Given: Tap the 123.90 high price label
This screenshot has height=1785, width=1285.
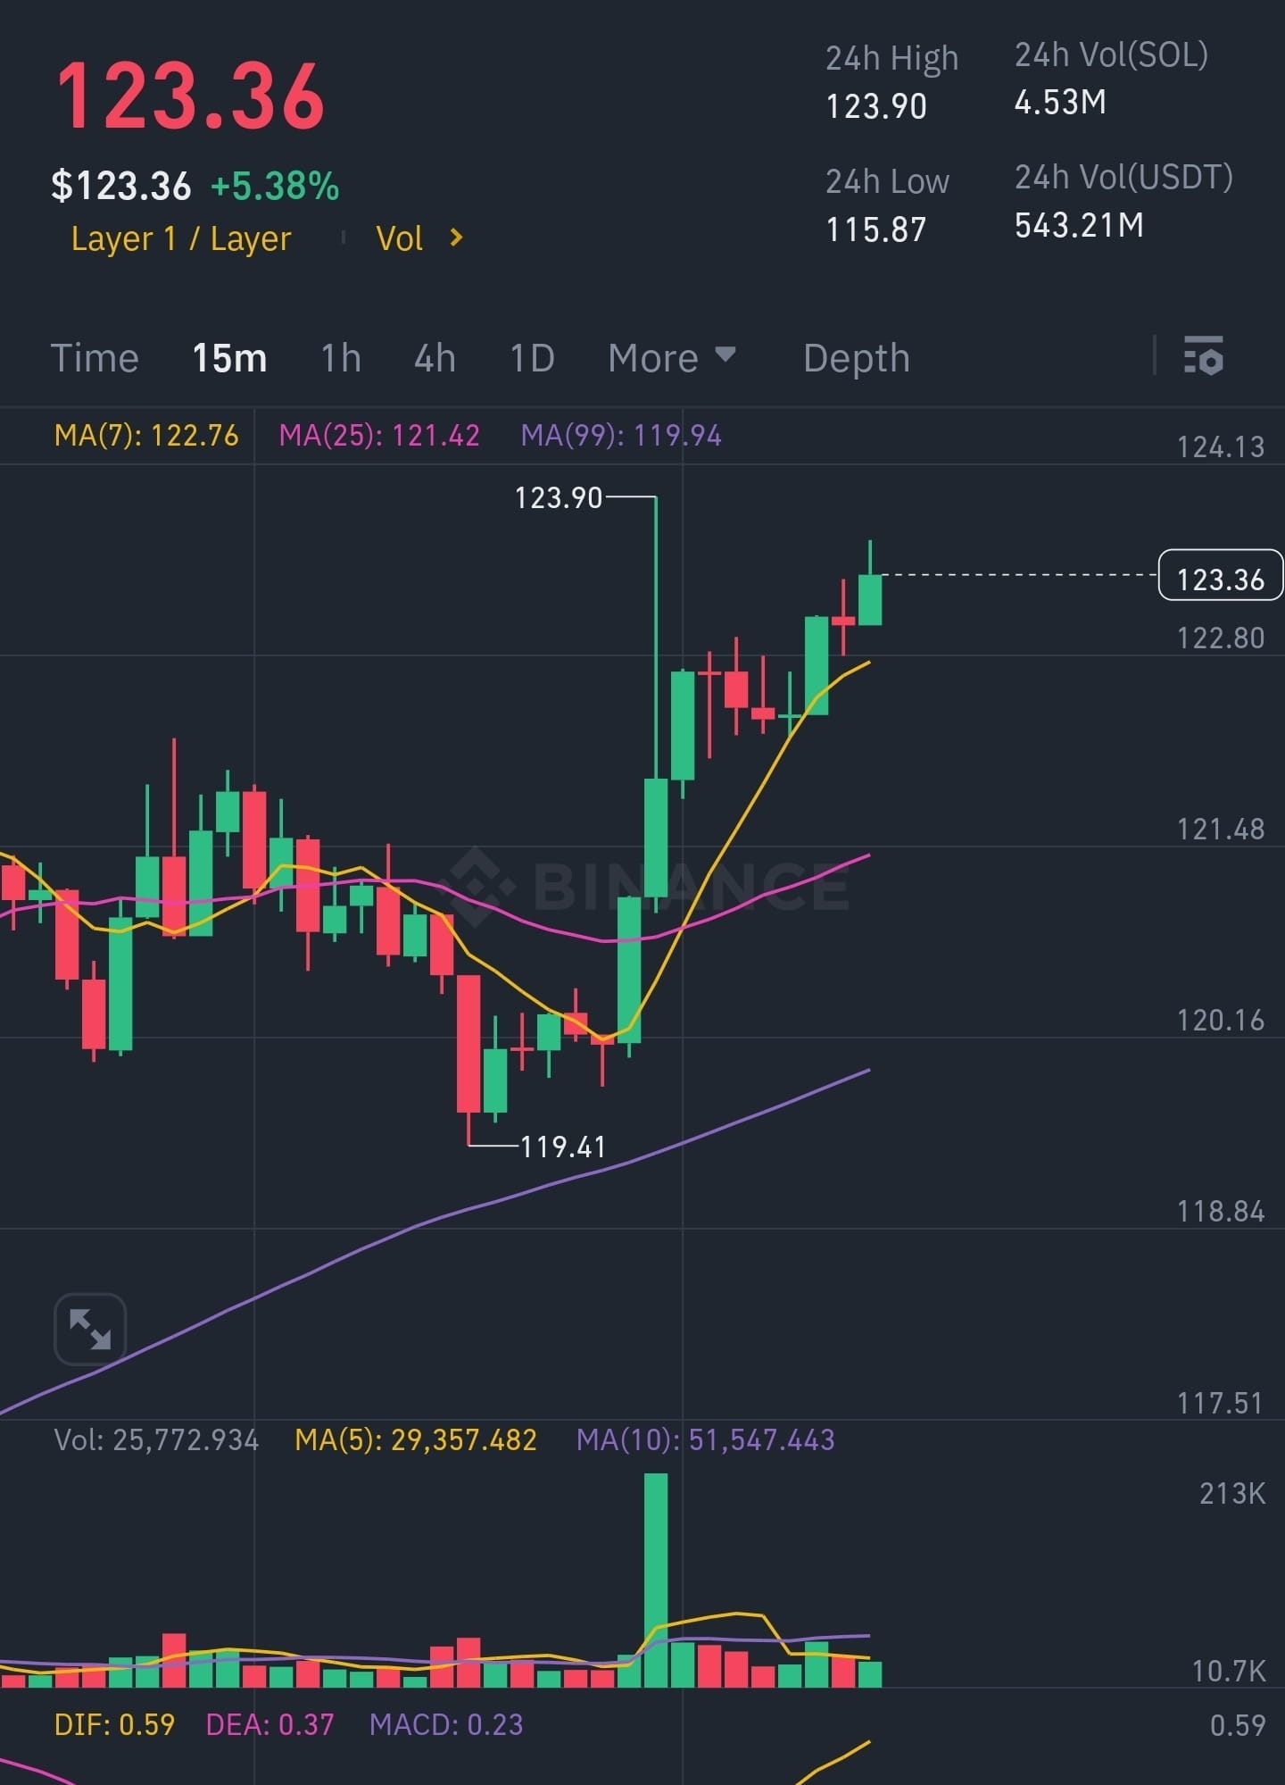Looking at the screenshot, I should click(559, 497).
